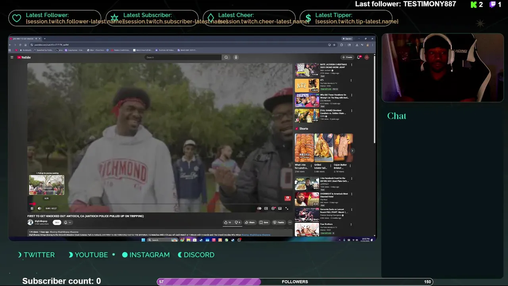
Task: Start voice search with the microphone
Action: coord(236,57)
